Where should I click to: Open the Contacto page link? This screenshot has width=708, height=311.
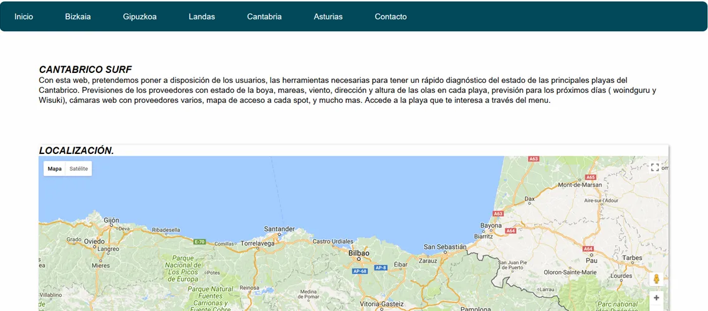point(391,17)
